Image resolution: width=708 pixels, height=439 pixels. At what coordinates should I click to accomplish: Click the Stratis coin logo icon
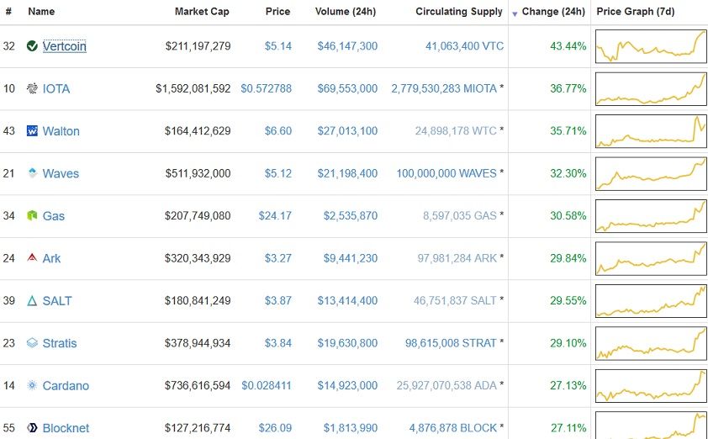point(32,343)
